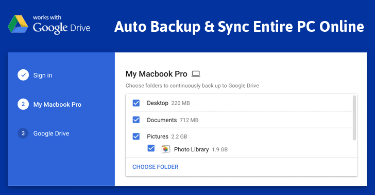This screenshot has width=375, height=195.
Task: Click the 220 MB size value
Action: pos(181,103)
